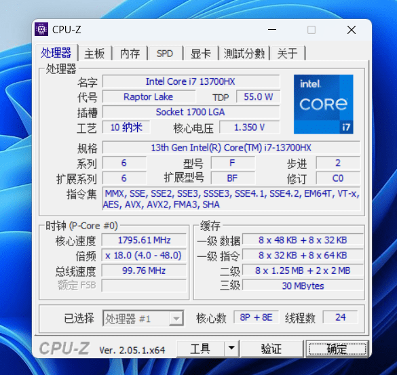Viewport: 397px width, 375px height.
Task: Click the 修订 value C0
Action: (338, 178)
